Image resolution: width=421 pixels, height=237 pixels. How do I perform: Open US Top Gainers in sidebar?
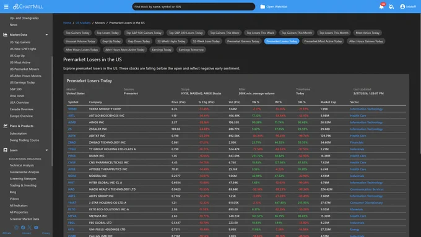20,42
